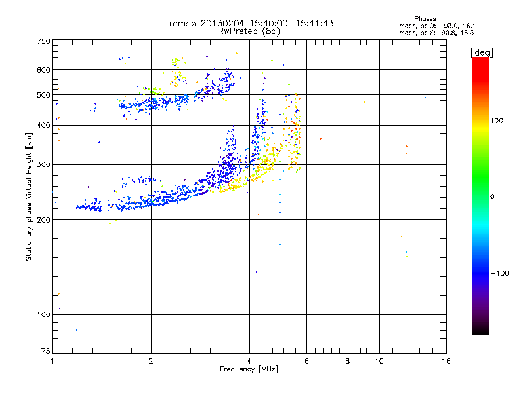525x393 pixels.
Task: Click the x-axis tick label '2'
Action: pyautogui.click(x=151, y=361)
